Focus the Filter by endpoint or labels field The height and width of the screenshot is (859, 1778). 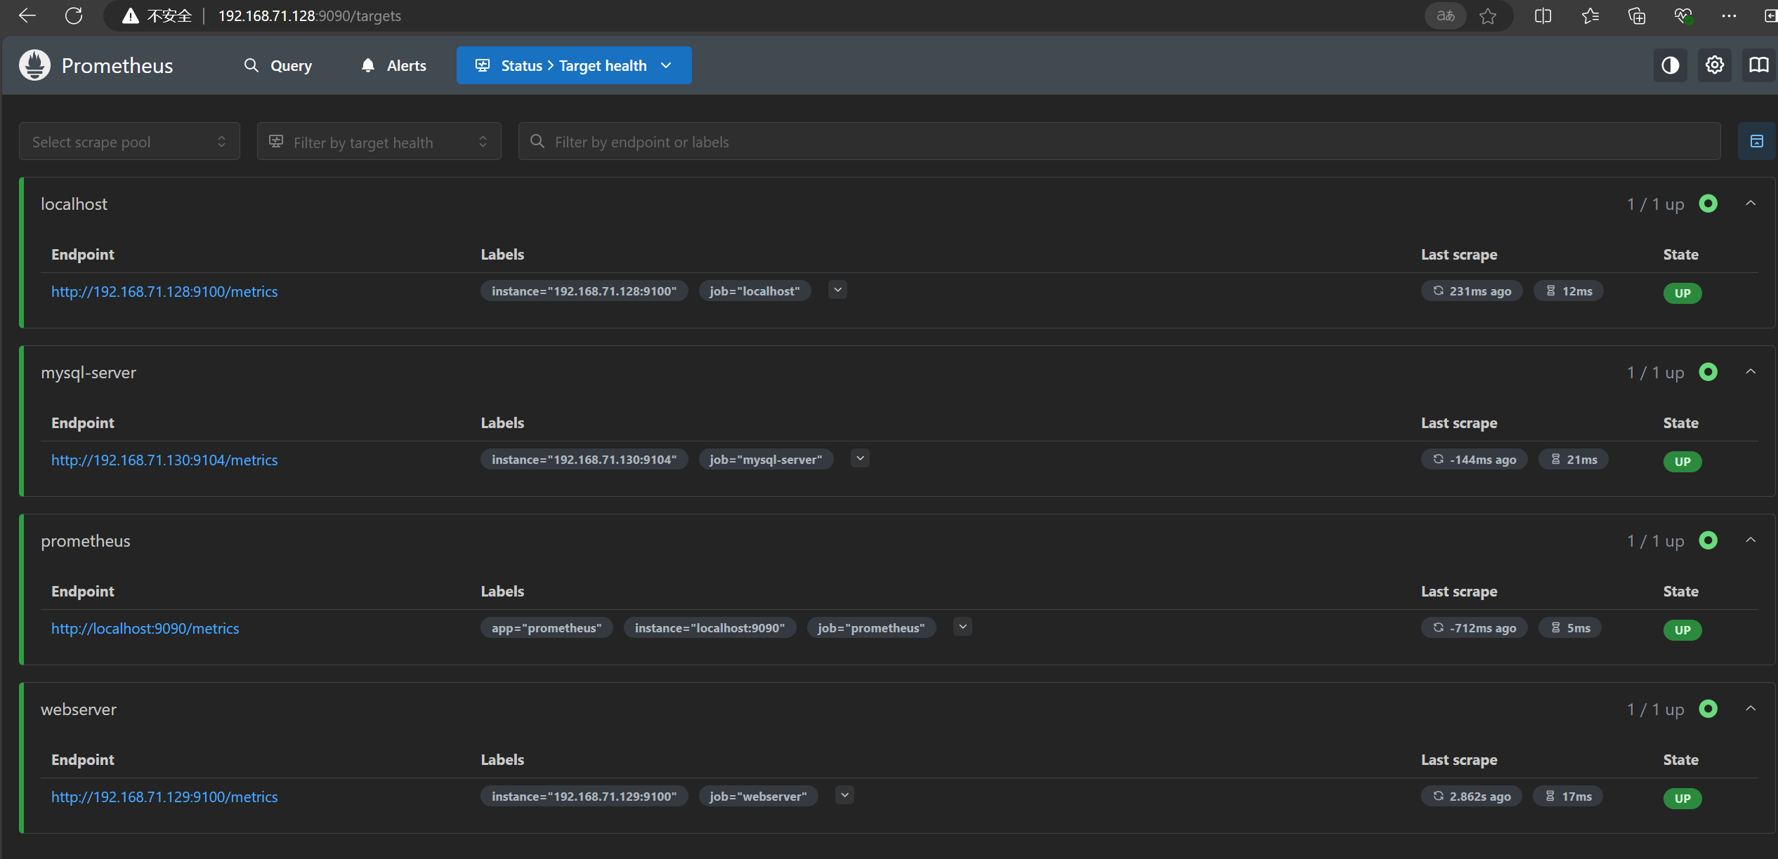tap(1120, 141)
